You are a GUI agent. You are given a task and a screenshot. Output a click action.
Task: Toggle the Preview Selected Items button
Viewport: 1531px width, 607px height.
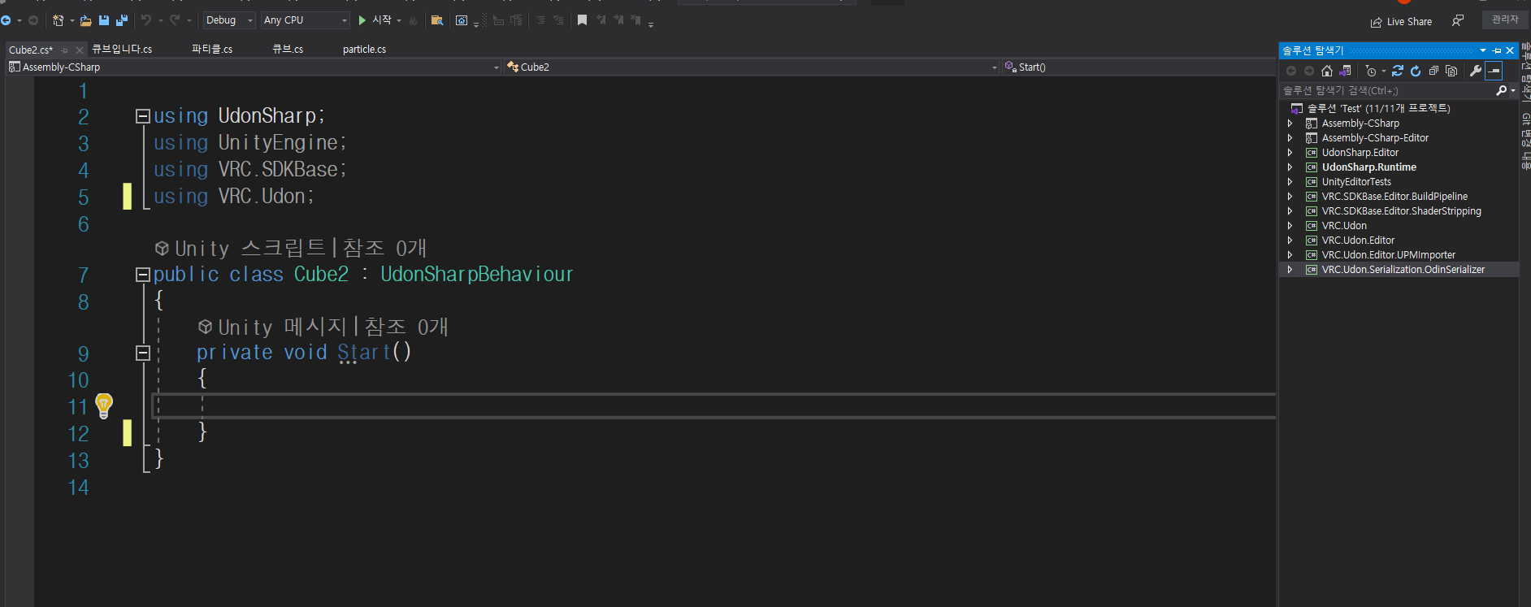(1494, 71)
